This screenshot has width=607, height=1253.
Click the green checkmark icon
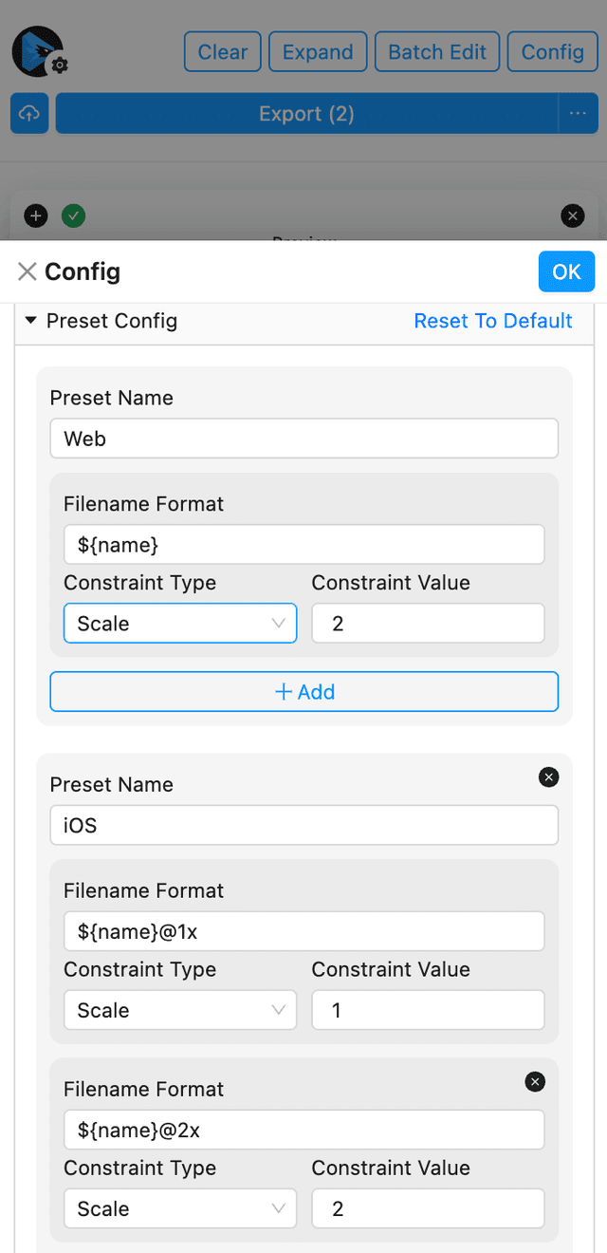tap(73, 215)
